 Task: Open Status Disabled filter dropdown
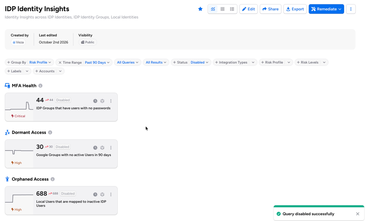coord(191,62)
